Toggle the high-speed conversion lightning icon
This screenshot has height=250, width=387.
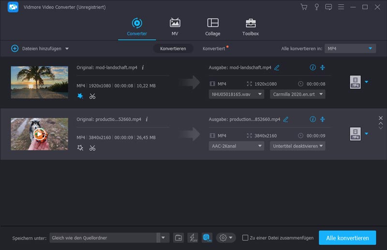pos(193,237)
